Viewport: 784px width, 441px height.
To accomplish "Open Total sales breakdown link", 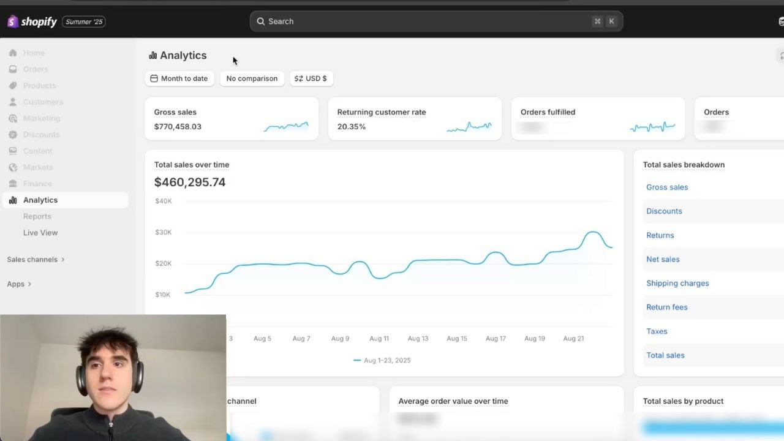I will tap(665, 355).
